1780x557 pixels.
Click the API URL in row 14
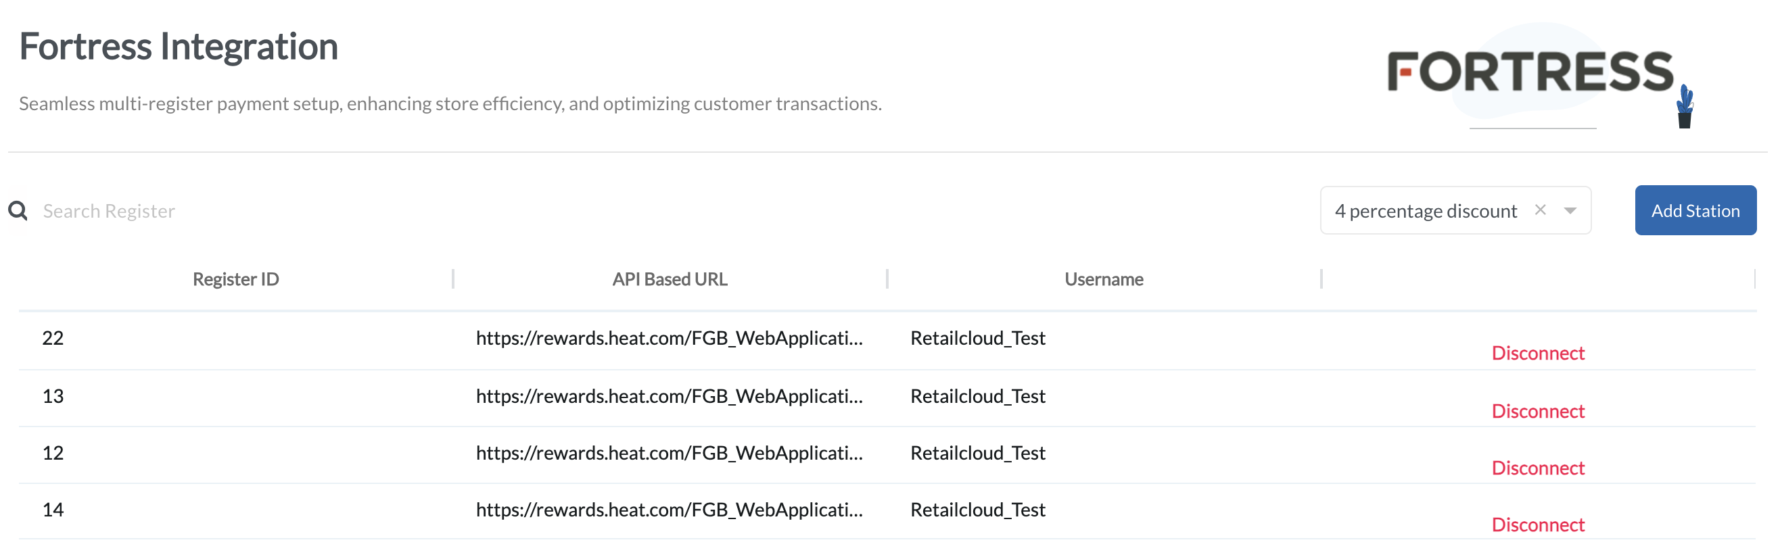669,509
